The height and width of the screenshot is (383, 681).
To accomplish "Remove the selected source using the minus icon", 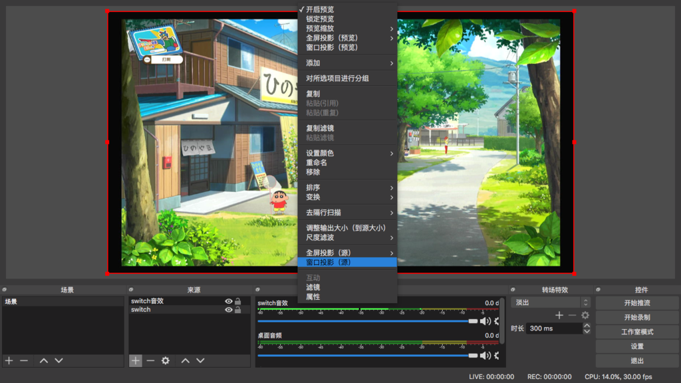I will pyautogui.click(x=150, y=360).
